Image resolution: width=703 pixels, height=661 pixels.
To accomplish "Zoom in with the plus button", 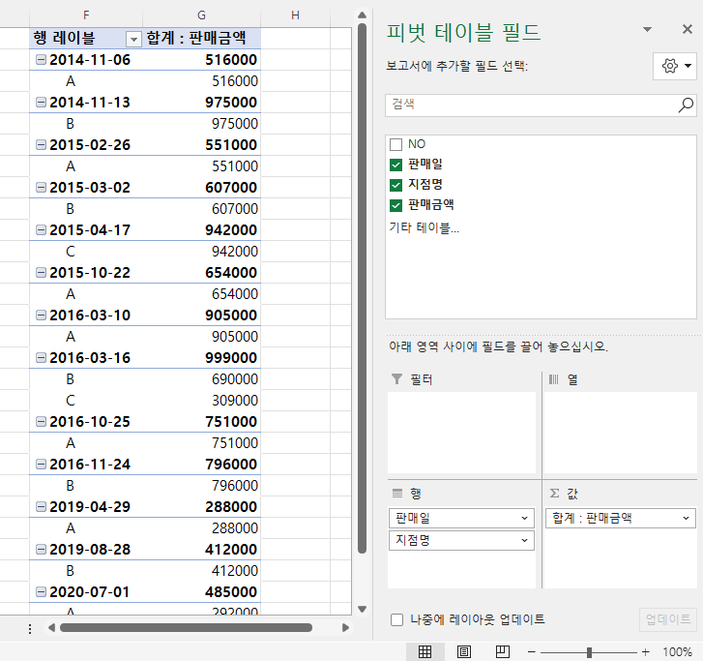I will pos(645,652).
